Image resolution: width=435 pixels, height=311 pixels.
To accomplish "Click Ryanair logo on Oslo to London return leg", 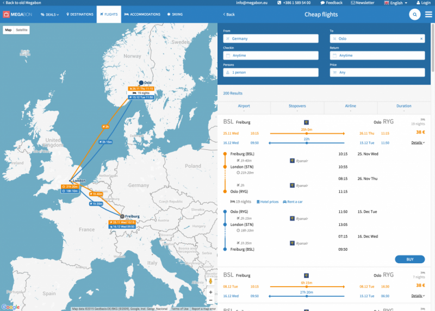I will coord(292,219).
